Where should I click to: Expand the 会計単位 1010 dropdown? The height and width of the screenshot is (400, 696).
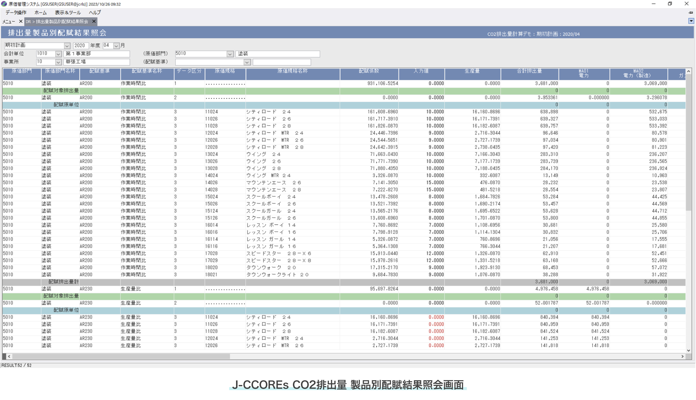(58, 54)
